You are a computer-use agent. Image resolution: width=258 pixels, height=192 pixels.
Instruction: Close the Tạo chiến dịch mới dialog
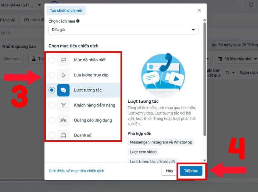point(199,10)
